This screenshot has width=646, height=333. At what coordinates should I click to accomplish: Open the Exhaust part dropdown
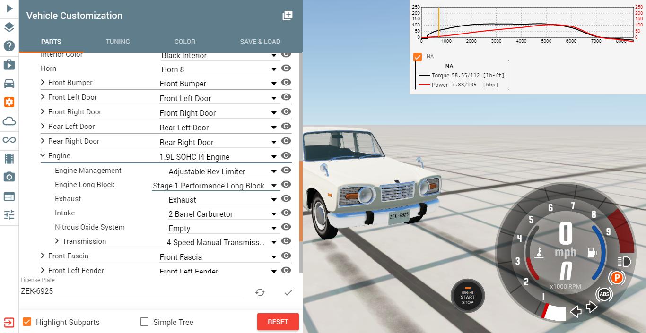pos(223,200)
